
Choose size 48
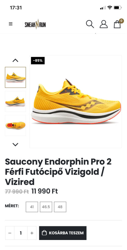60,207
